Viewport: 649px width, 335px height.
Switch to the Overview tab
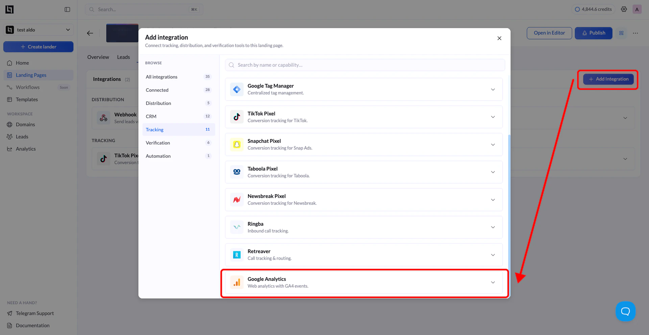98,57
